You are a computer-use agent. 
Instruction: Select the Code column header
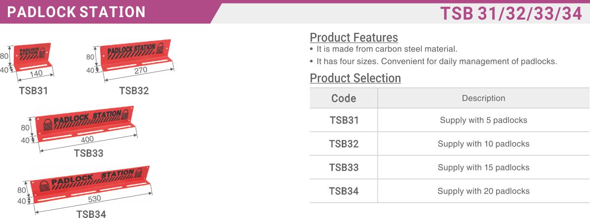[x=344, y=98]
